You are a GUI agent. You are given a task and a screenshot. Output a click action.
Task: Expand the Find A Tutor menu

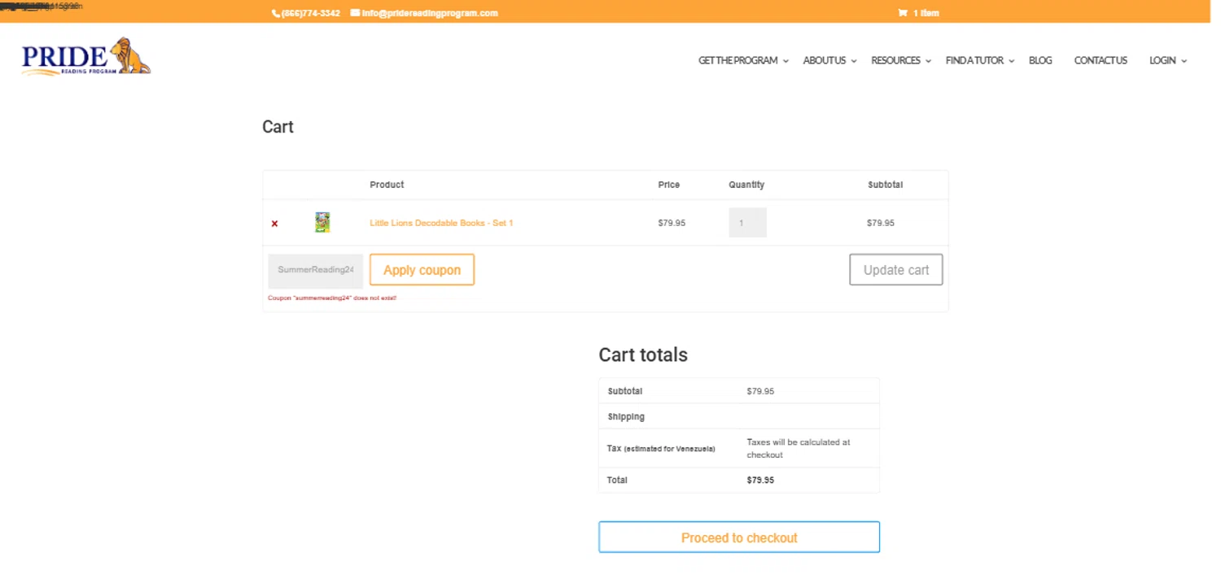[979, 60]
